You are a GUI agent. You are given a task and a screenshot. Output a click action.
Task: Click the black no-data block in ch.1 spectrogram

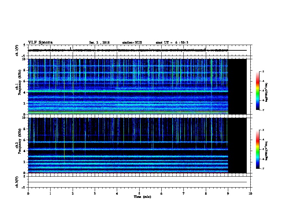237,87
